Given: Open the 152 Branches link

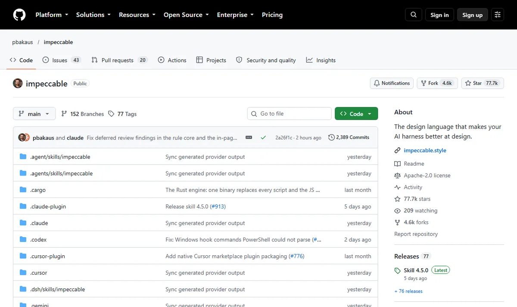Looking at the screenshot, I should 82,114.
